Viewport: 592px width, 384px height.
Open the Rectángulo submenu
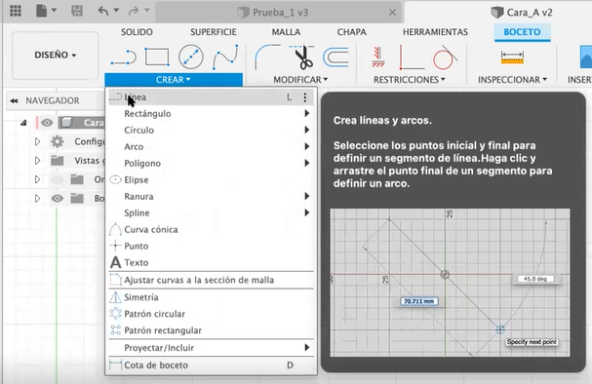coord(212,113)
